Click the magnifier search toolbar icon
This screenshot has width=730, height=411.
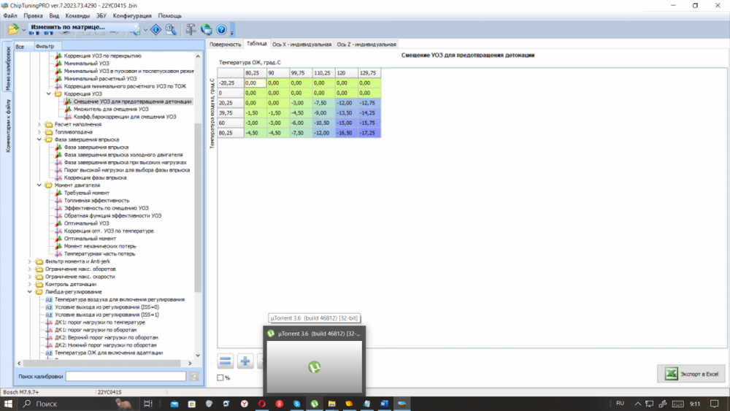170,29
